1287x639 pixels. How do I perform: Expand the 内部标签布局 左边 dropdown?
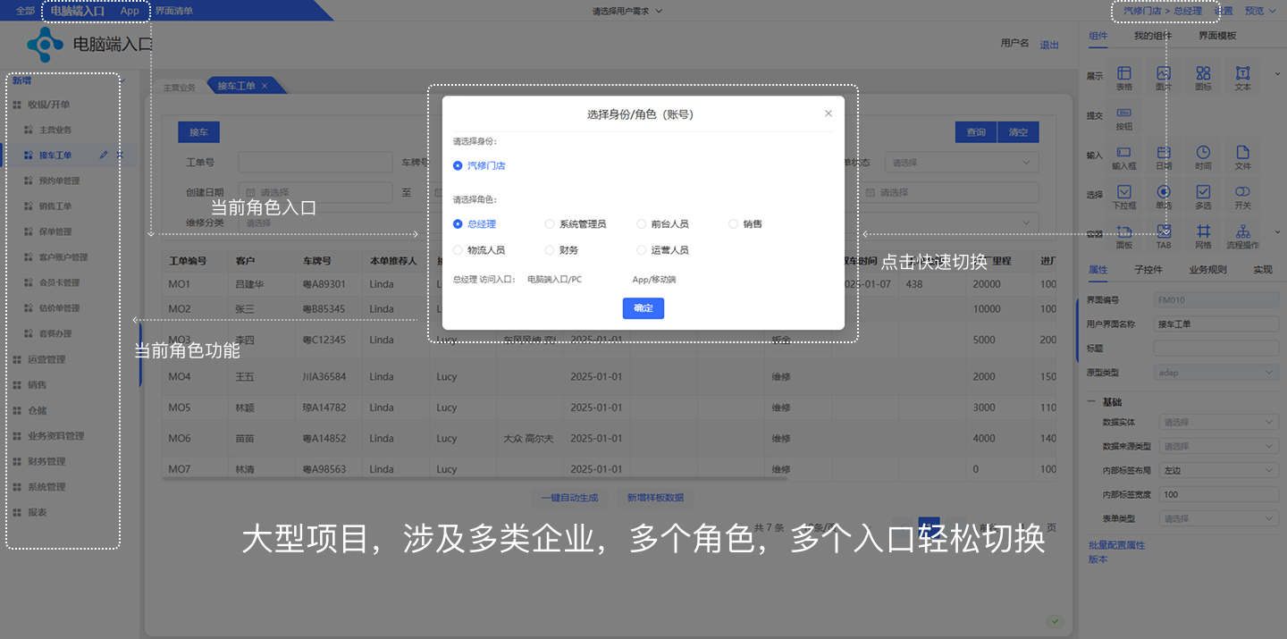[1217, 470]
